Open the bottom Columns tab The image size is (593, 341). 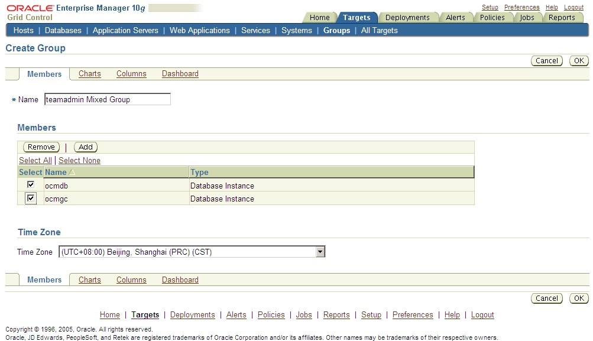pos(131,280)
